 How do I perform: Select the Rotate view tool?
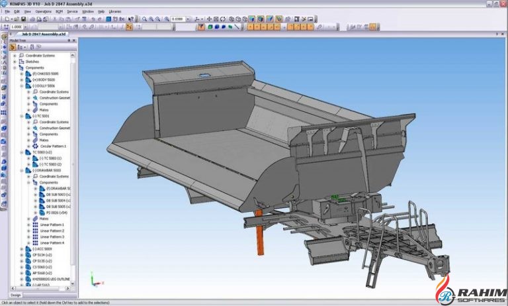tap(223, 19)
